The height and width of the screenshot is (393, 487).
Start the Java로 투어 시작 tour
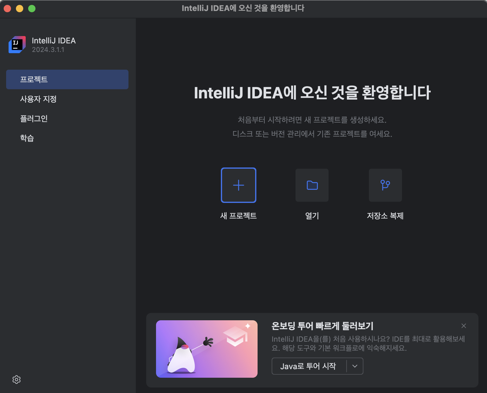[x=309, y=366]
